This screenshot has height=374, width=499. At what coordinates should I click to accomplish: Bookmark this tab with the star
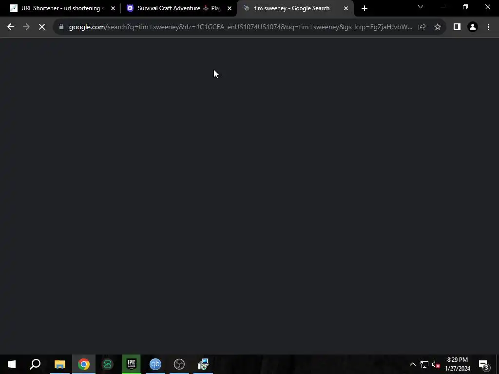pyautogui.click(x=438, y=27)
